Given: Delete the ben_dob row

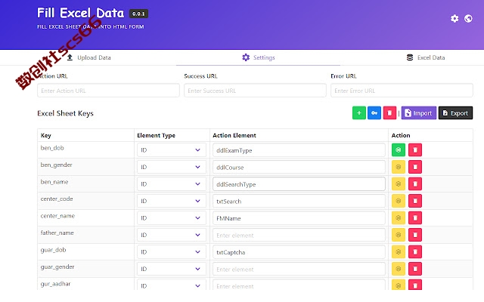Looking at the screenshot, I should pyautogui.click(x=415, y=150).
